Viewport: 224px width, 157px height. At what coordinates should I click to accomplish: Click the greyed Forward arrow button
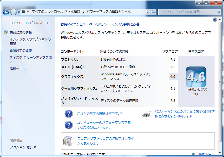(x=14, y=12)
